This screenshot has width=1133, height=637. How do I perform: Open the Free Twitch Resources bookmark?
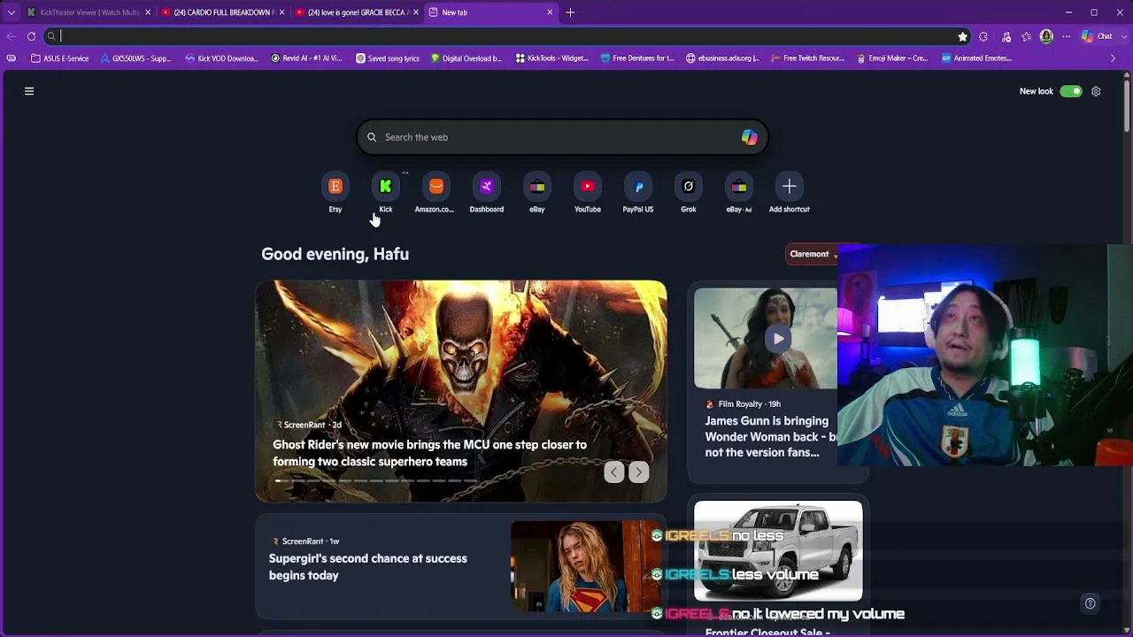point(807,58)
